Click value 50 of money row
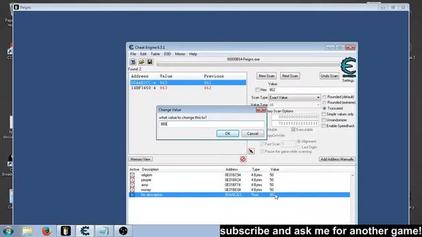The image size is (422, 237). coord(272,190)
